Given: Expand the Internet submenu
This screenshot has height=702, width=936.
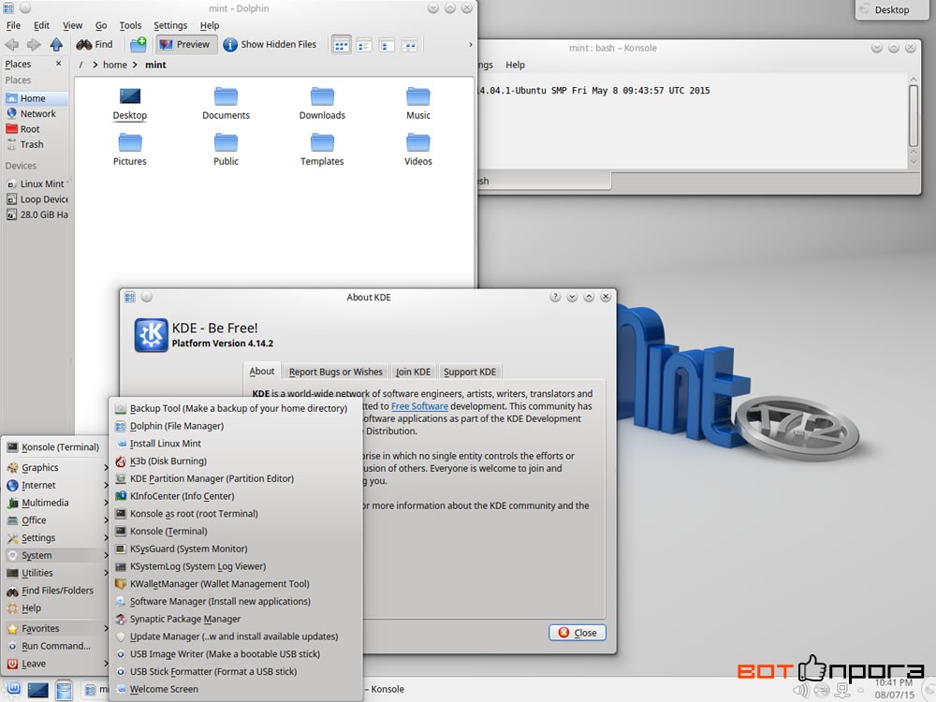Looking at the screenshot, I should pos(56,485).
